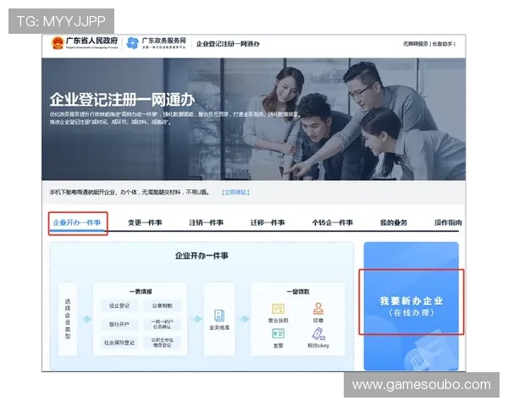Screen dimensions: 508x406
Task: Click the 广东省人民政府 header text
Action: tap(91, 41)
